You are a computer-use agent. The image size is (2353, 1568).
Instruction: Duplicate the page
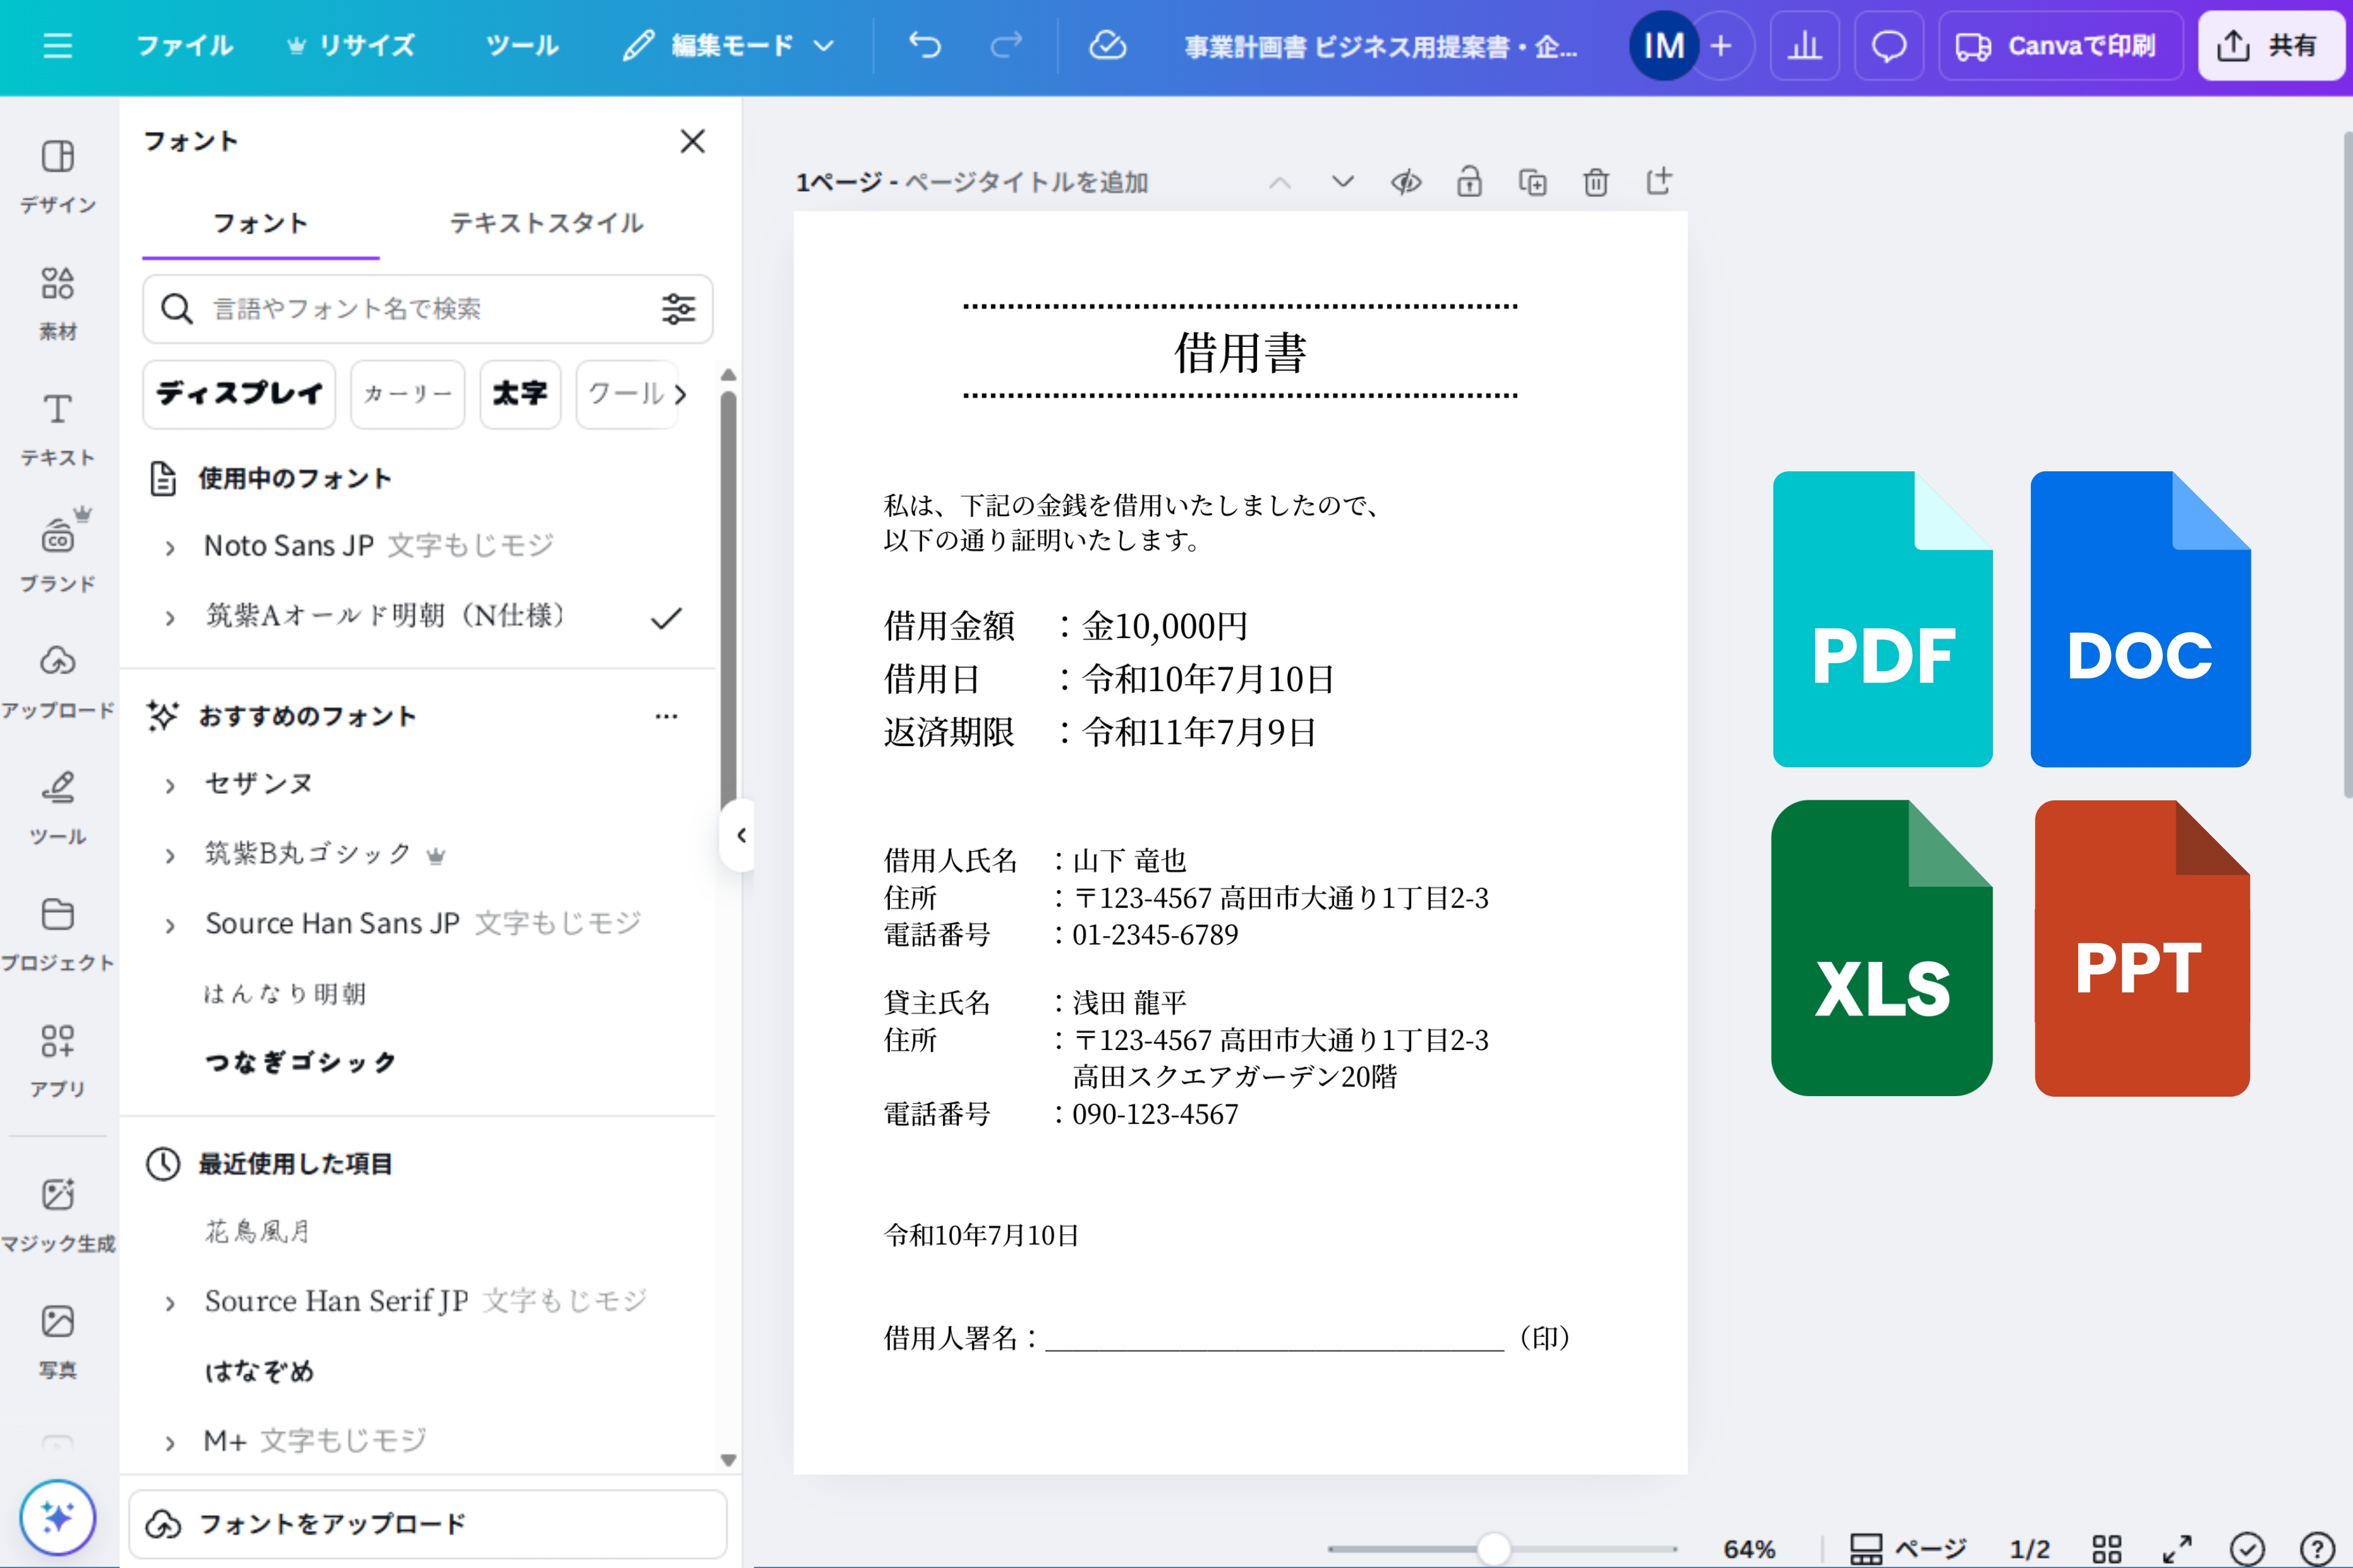1532,182
